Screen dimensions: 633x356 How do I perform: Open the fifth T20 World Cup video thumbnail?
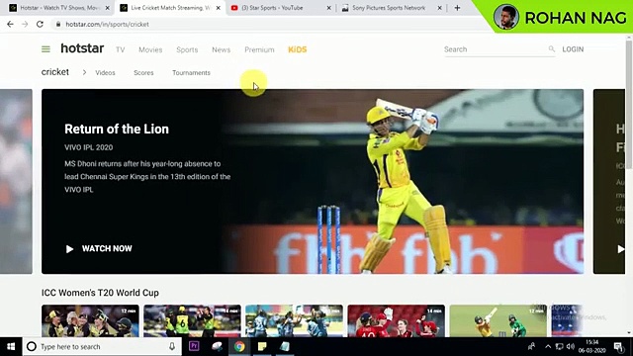coord(498,320)
